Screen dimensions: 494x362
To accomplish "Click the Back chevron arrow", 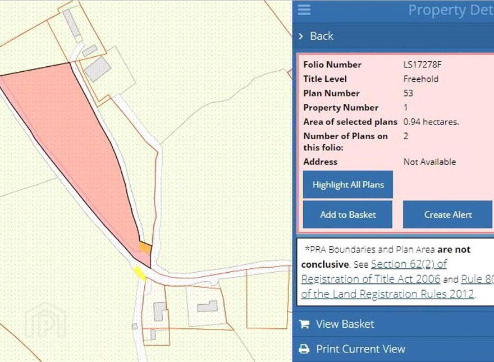I will [301, 36].
